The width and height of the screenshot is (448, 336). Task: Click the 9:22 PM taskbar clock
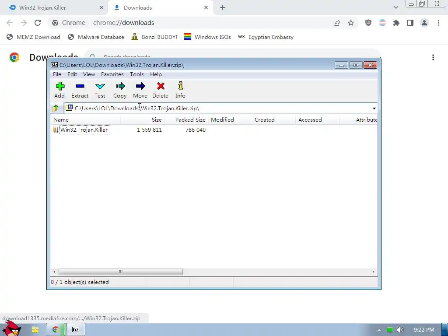(423, 330)
